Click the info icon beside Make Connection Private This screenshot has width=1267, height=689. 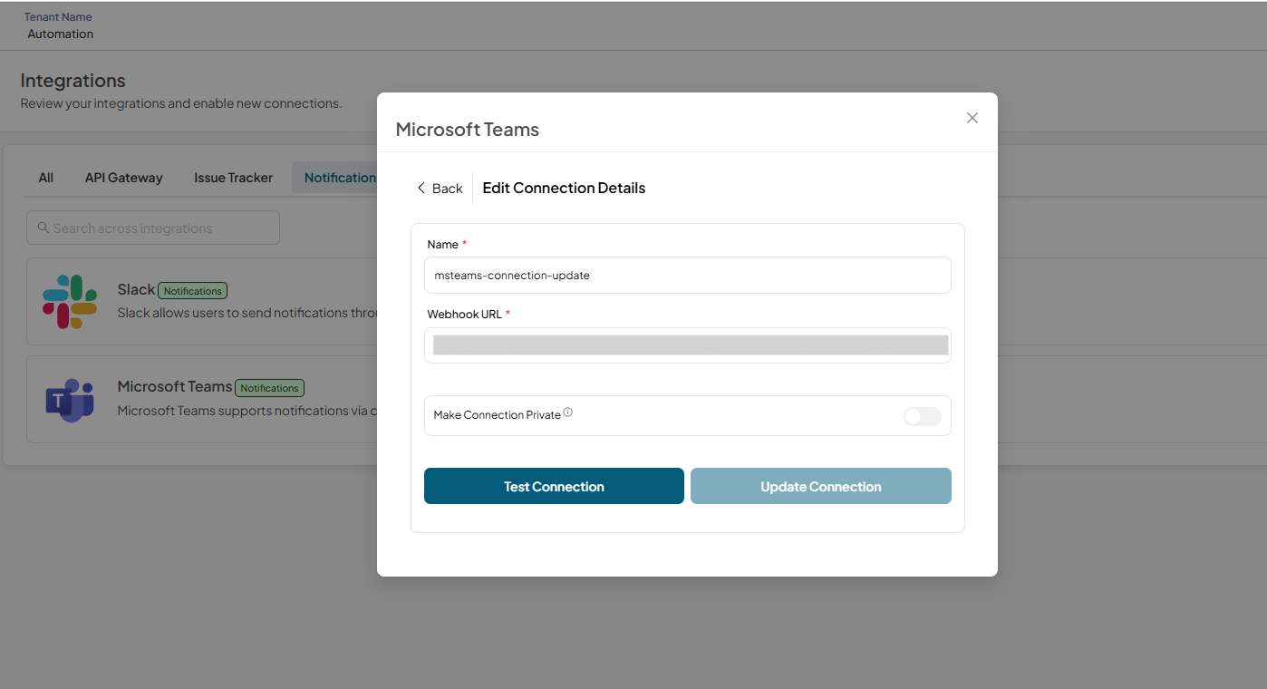coord(568,412)
